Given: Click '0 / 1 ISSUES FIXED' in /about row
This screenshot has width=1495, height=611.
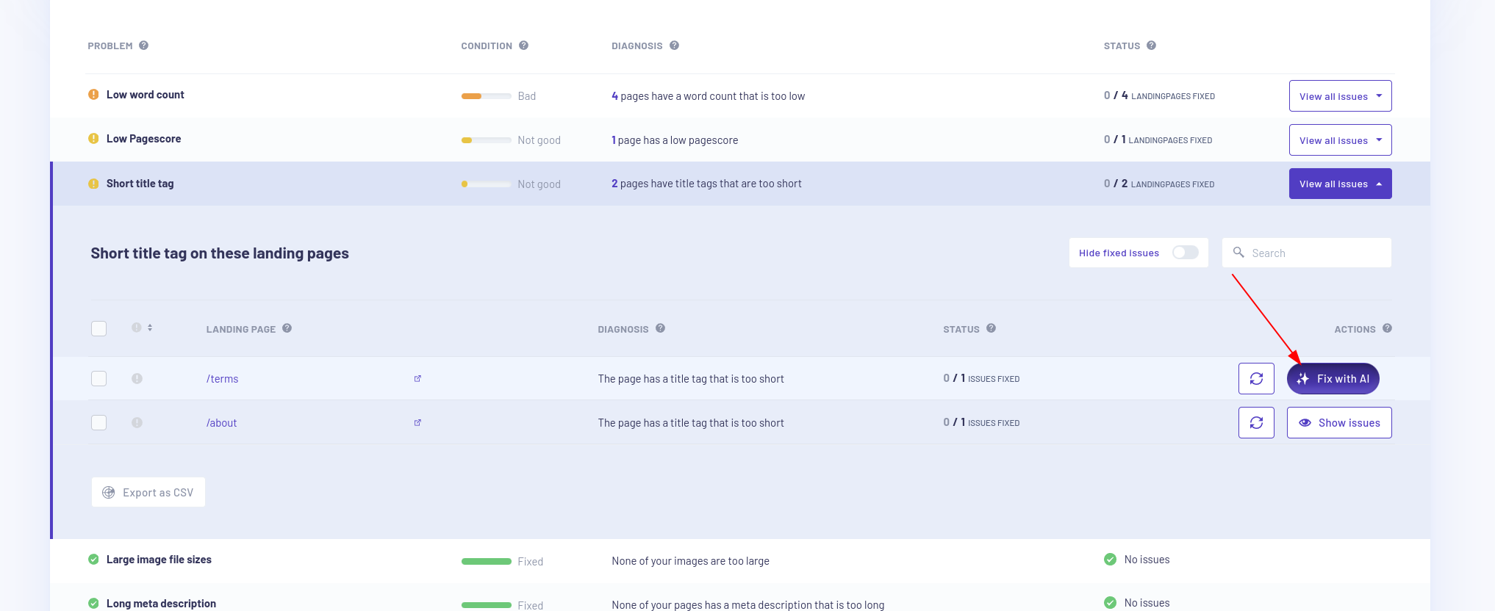Looking at the screenshot, I should tap(981, 422).
